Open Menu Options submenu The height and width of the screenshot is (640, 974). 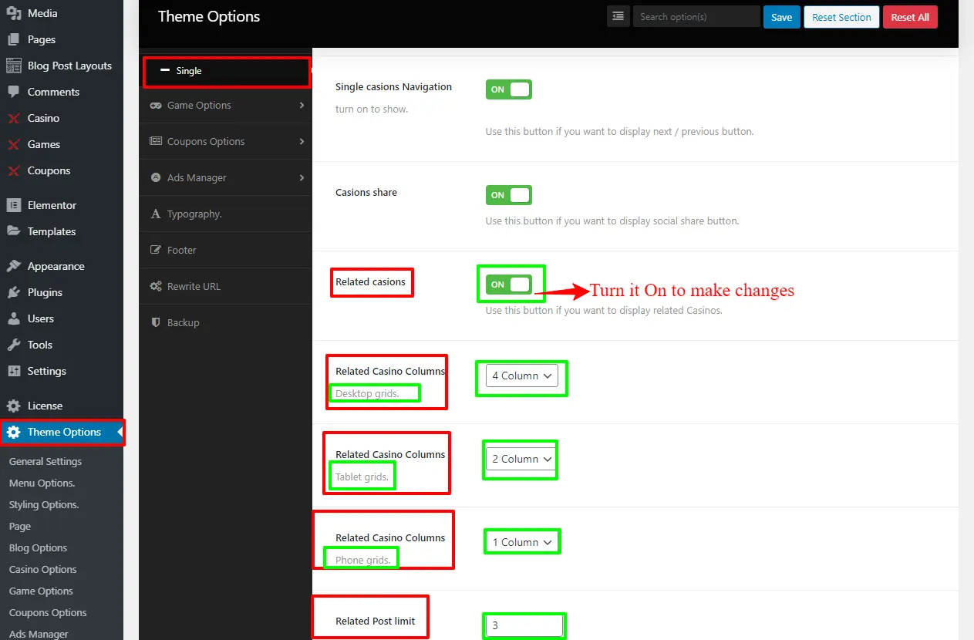(x=42, y=483)
